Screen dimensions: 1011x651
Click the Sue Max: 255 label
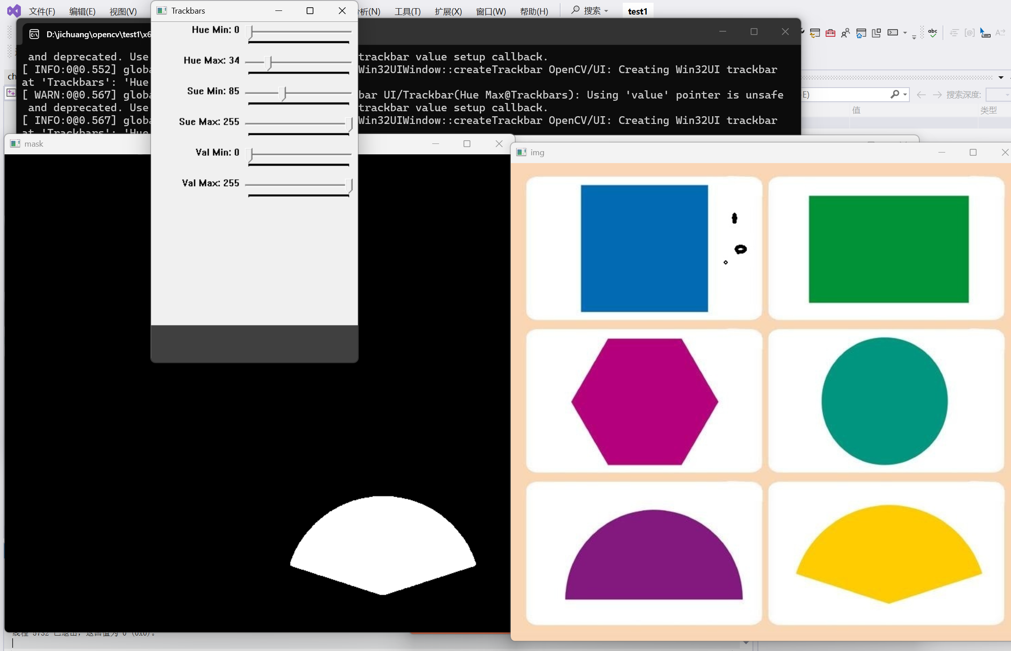tap(209, 122)
